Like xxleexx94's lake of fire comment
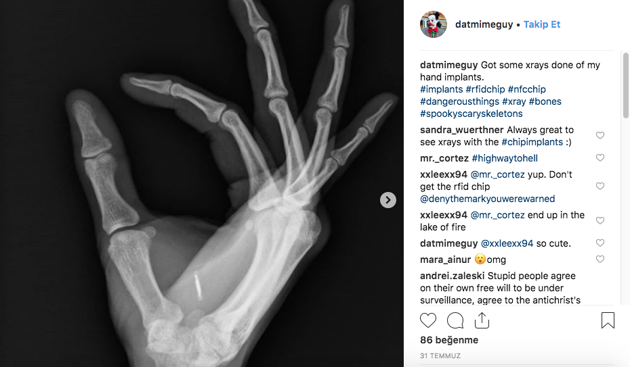 pos(600,221)
